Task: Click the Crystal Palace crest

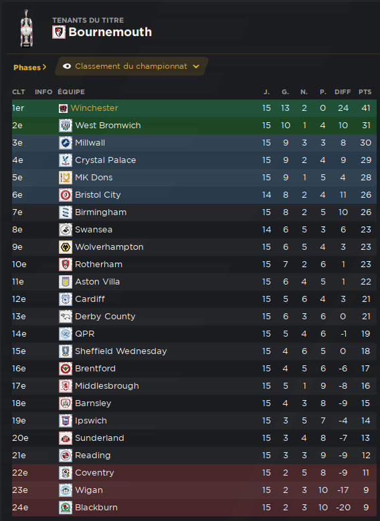Action: click(x=66, y=160)
